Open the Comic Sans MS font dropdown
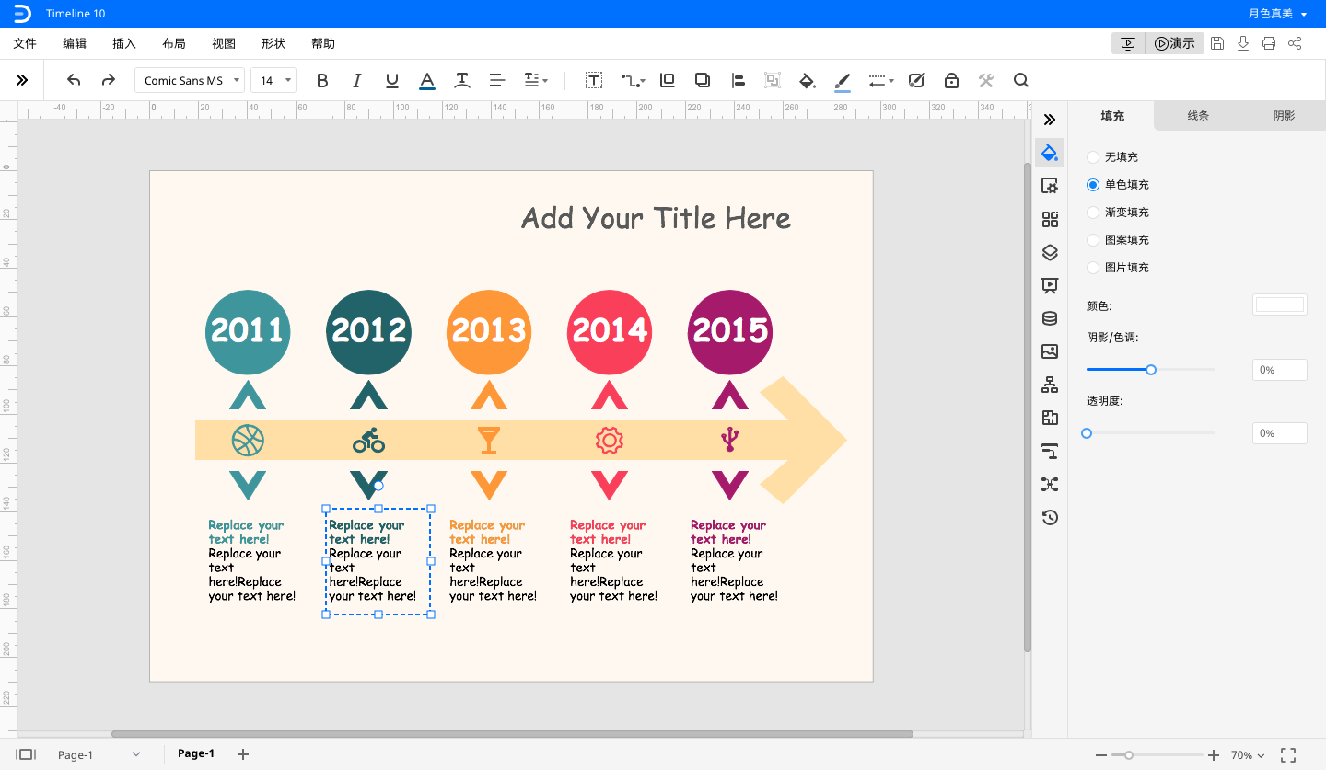1326x770 pixels. [x=191, y=81]
